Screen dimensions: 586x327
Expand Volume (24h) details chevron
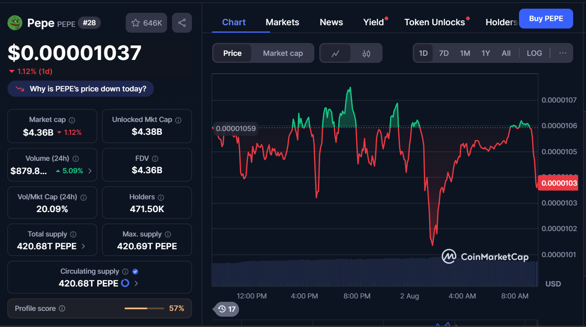90,171
